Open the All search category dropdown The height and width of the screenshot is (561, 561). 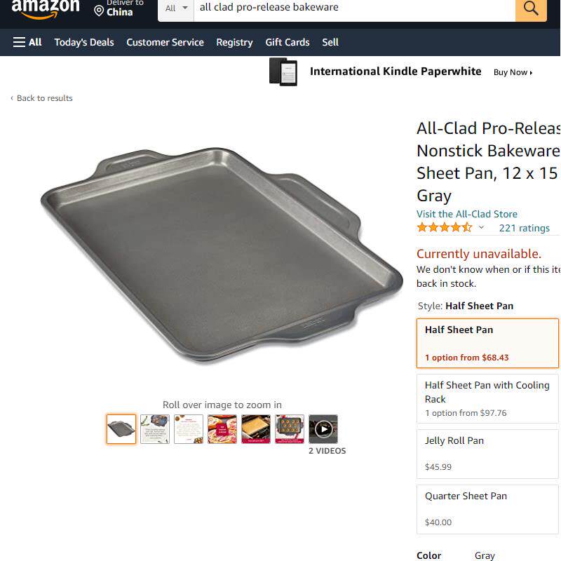pos(176,8)
